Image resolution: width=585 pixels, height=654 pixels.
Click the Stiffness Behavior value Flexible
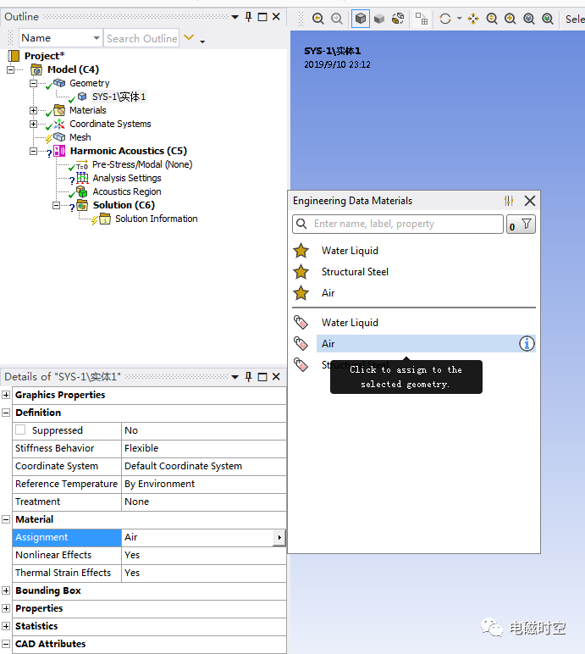[x=204, y=448]
